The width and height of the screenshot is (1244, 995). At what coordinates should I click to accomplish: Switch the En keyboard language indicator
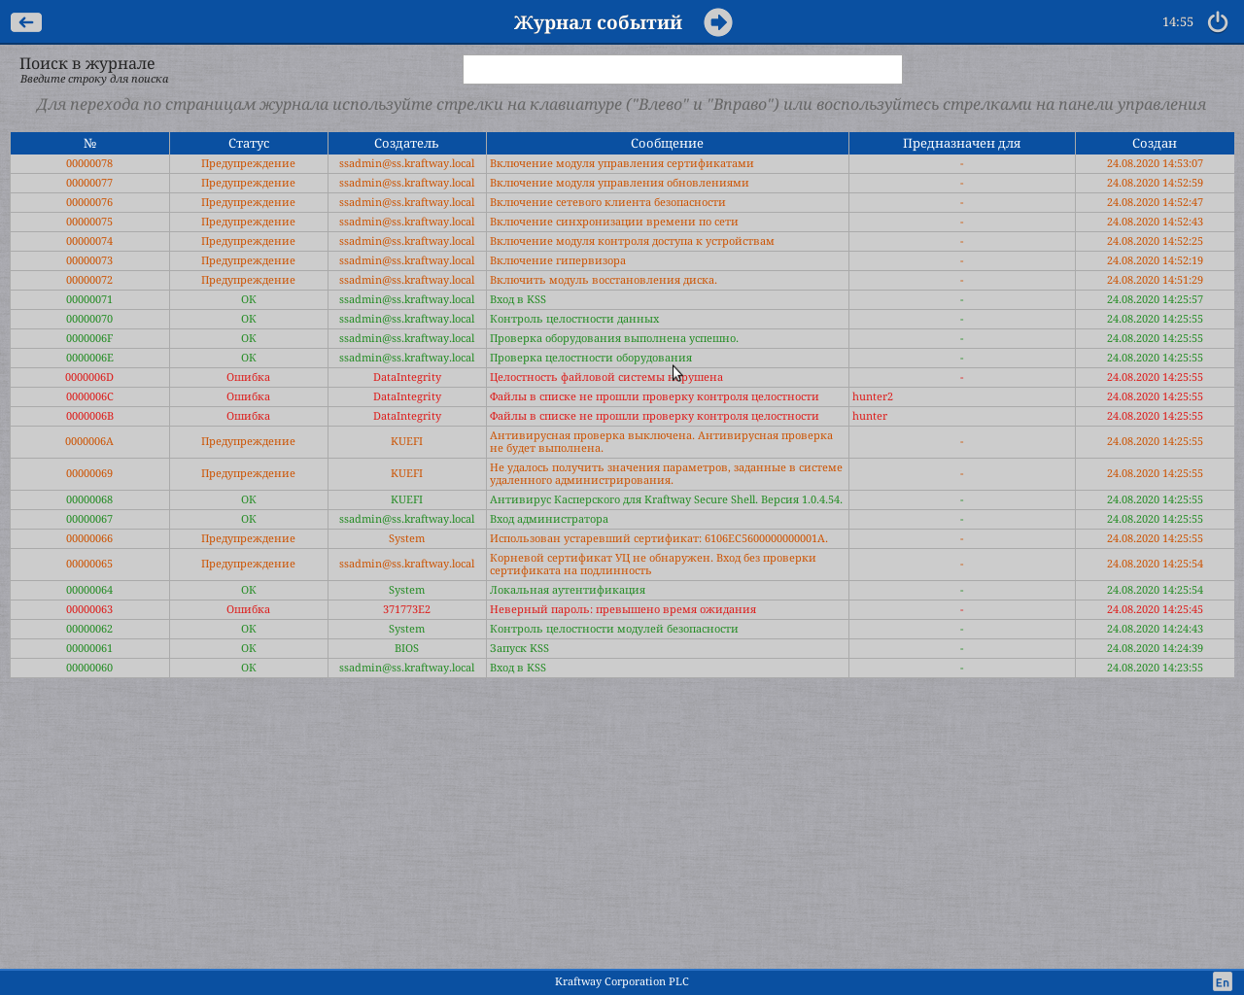coord(1222,982)
